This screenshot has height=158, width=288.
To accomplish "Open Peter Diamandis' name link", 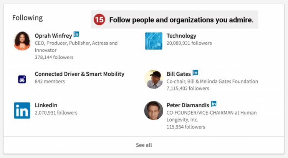I will click(187, 105).
